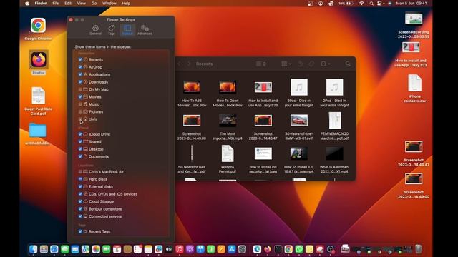Viewport: 458px width, 257px height.
Task: Select 30-Years-of-the-BMW-M3-01.avif file
Action: [x=299, y=126]
